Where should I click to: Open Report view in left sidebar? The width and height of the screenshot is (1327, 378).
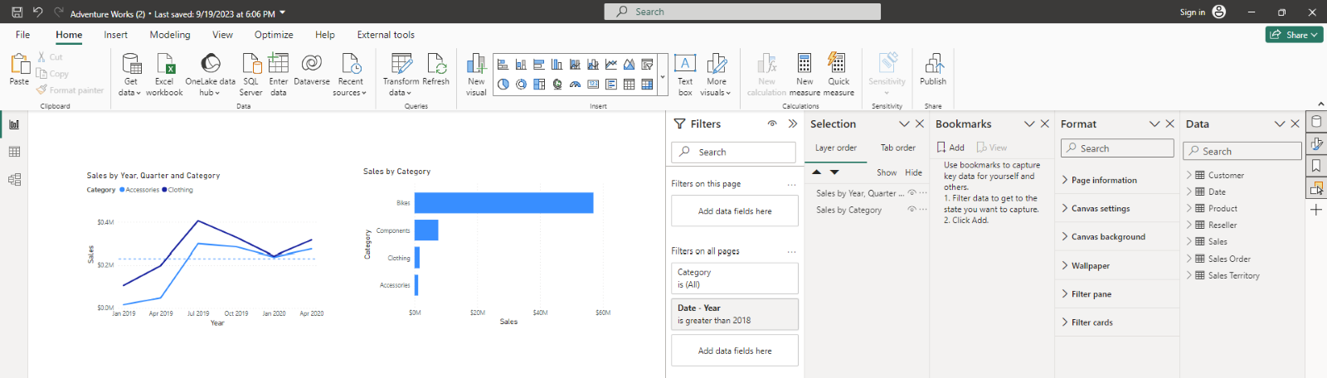point(14,124)
